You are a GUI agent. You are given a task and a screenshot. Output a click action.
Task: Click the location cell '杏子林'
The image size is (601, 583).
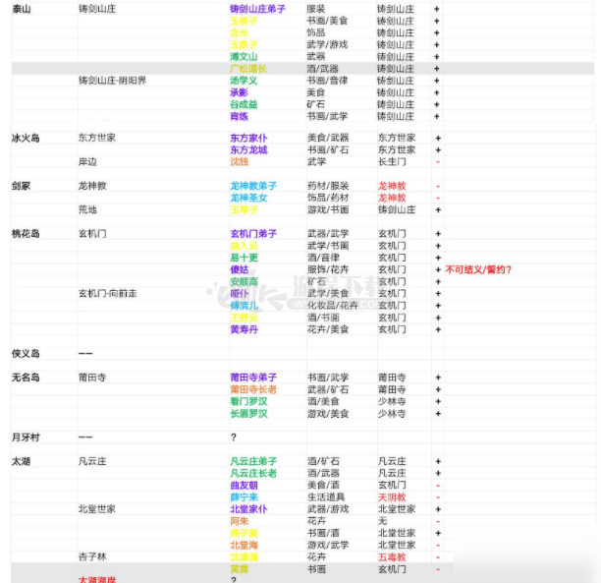pyautogui.click(x=92, y=556)
